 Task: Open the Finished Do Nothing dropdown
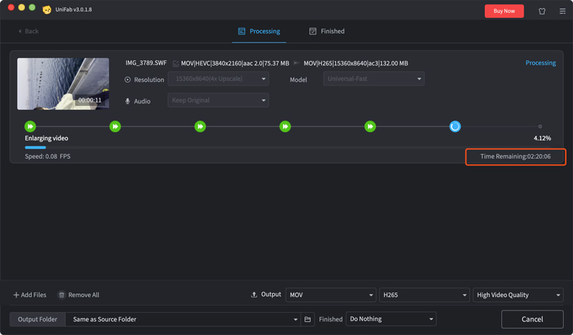(391, 319)
